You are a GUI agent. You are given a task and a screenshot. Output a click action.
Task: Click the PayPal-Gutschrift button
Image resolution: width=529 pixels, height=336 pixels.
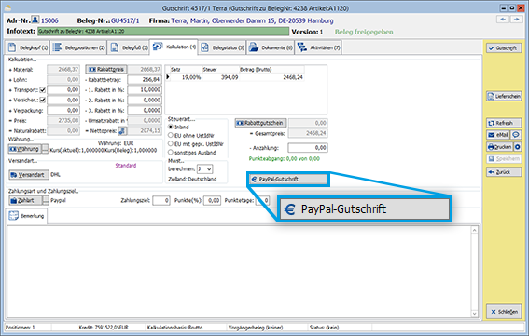(x=288, y=179)
